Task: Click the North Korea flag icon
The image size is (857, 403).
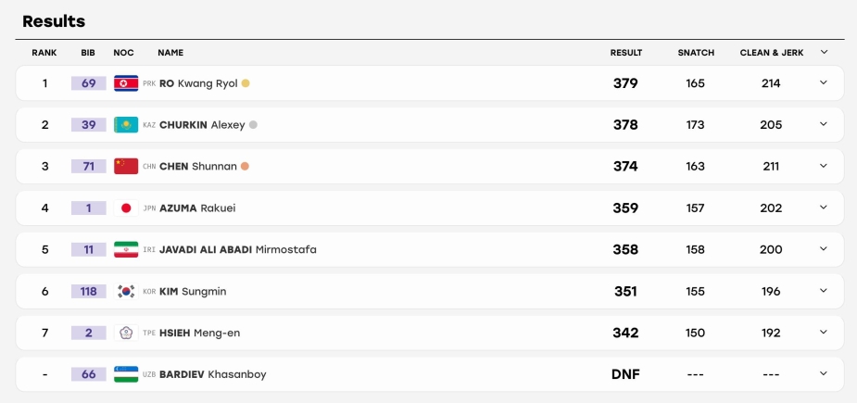Action: tap(126, 83)
